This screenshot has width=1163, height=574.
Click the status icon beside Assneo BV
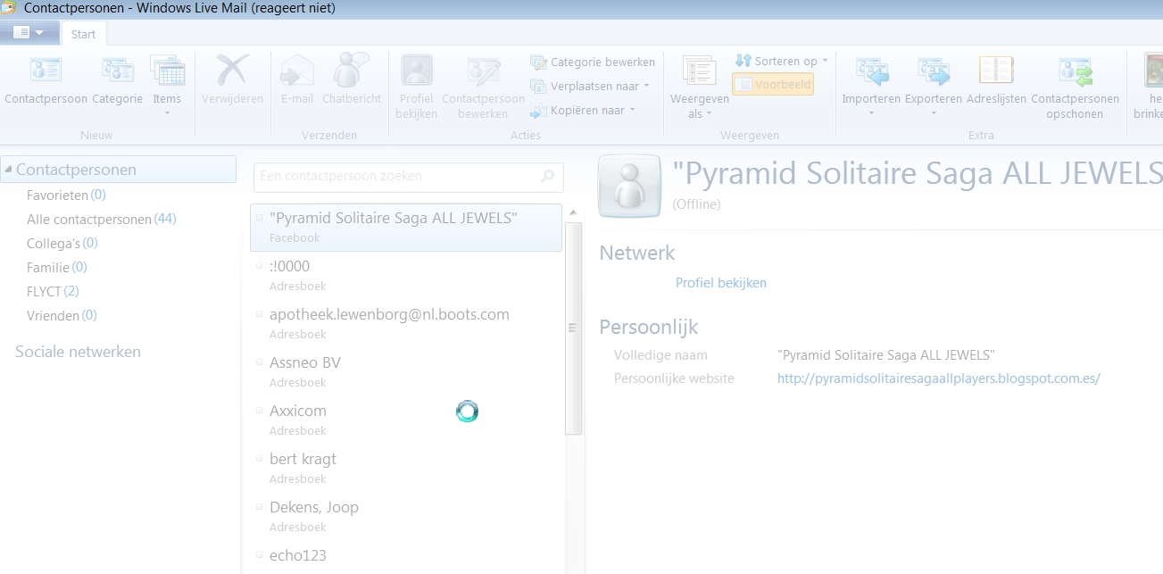click(x=259, y=362)
